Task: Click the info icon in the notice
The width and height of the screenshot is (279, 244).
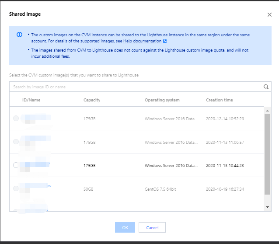Action: pos(19,35)
